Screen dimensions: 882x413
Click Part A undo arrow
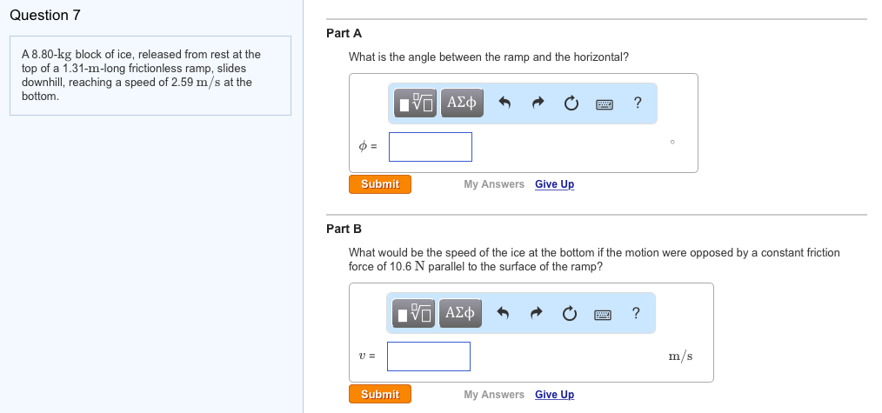[x=504, y=103]
